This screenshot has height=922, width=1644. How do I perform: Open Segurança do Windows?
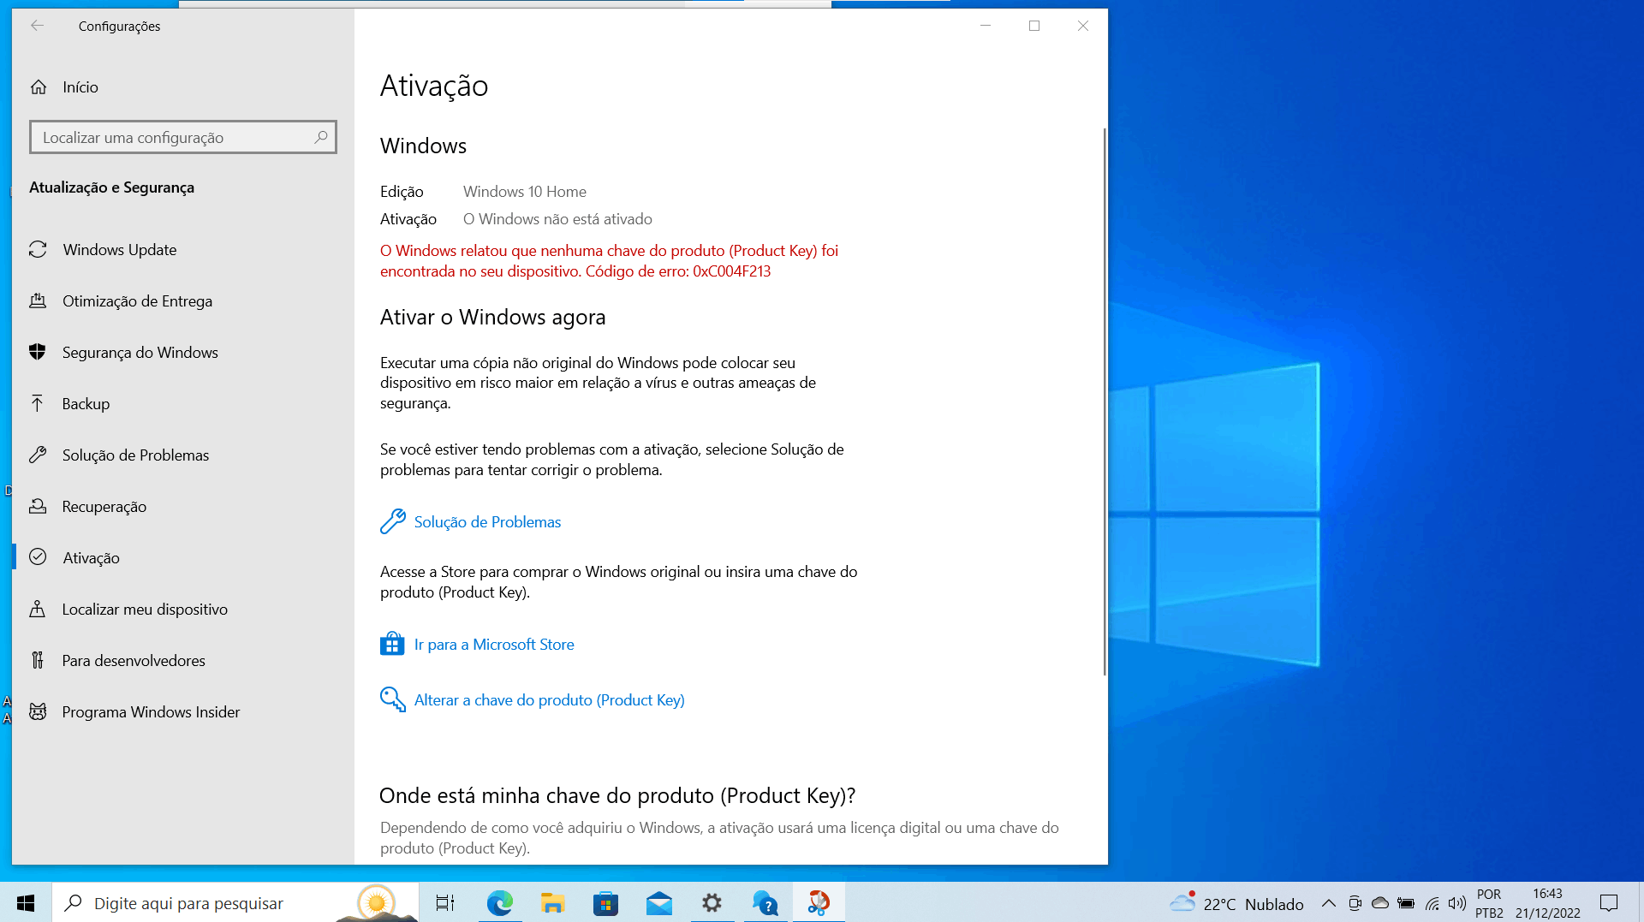(x=183, y=353)
